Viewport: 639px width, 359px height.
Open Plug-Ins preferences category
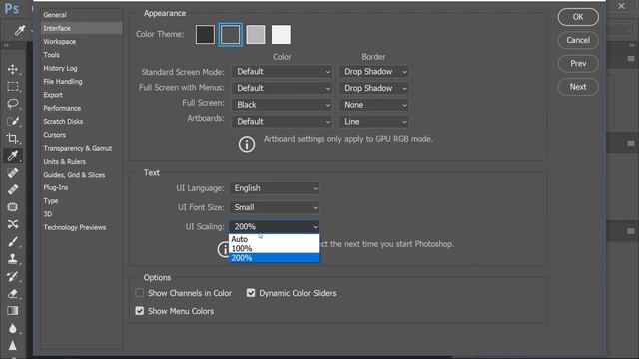[81, 187]
